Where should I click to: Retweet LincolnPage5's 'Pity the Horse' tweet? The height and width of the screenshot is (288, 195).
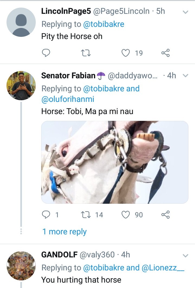[86, 53]
